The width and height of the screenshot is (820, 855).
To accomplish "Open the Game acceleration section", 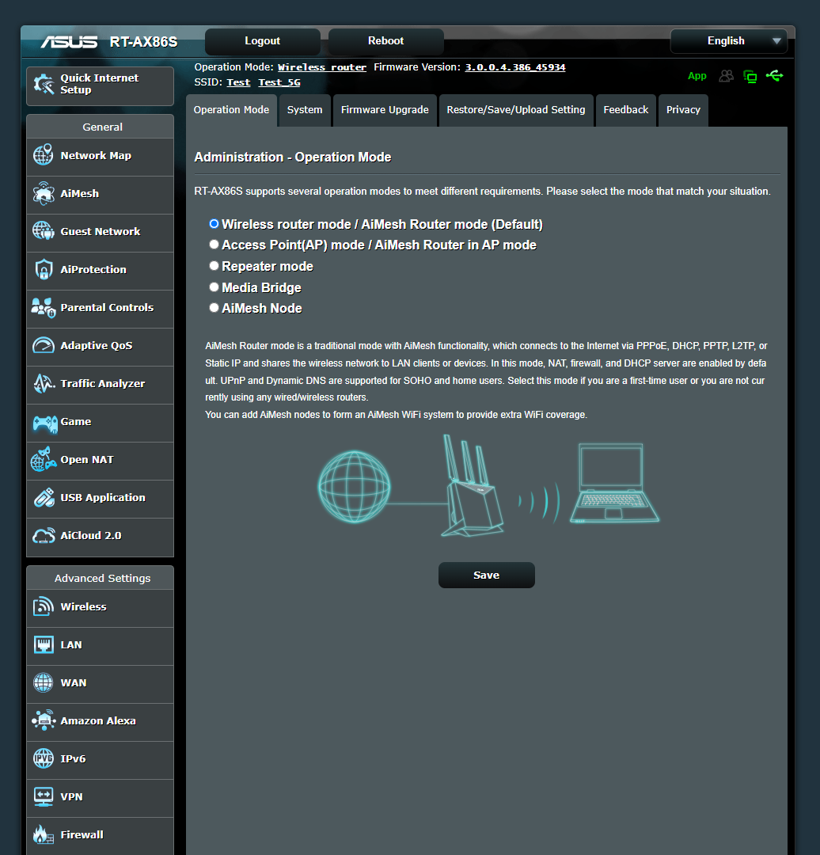I will tap(76, 421).
